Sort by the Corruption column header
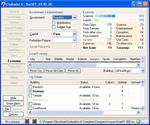150x125 pixels. coord(119,59)
